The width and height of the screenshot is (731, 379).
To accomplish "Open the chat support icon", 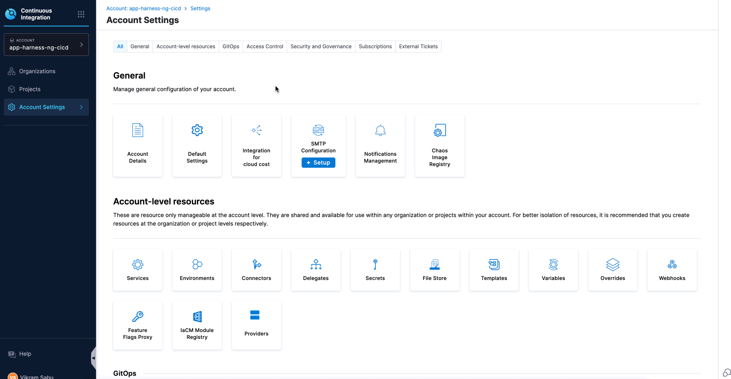I will point(726,373).
